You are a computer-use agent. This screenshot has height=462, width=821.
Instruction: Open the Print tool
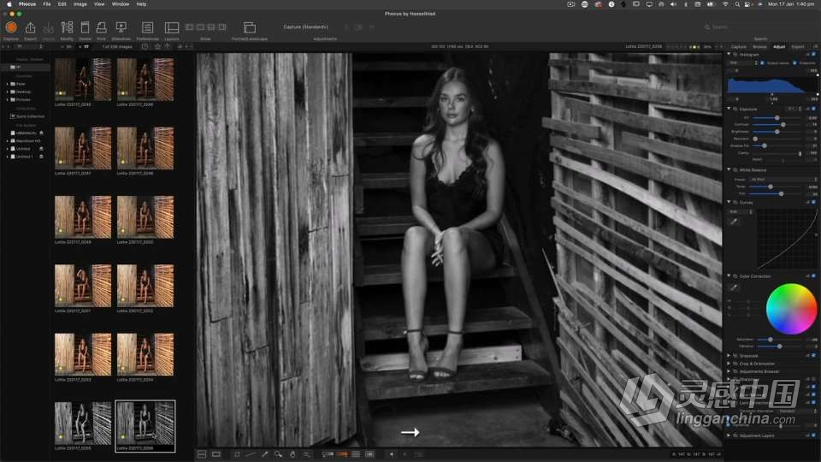pos(101,28)
